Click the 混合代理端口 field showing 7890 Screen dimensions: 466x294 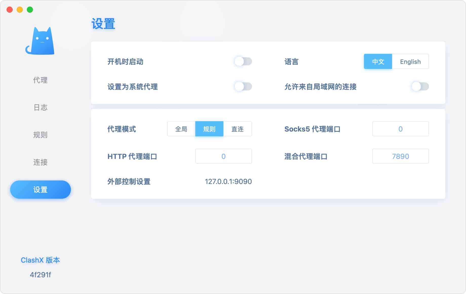tap(400, 156)
